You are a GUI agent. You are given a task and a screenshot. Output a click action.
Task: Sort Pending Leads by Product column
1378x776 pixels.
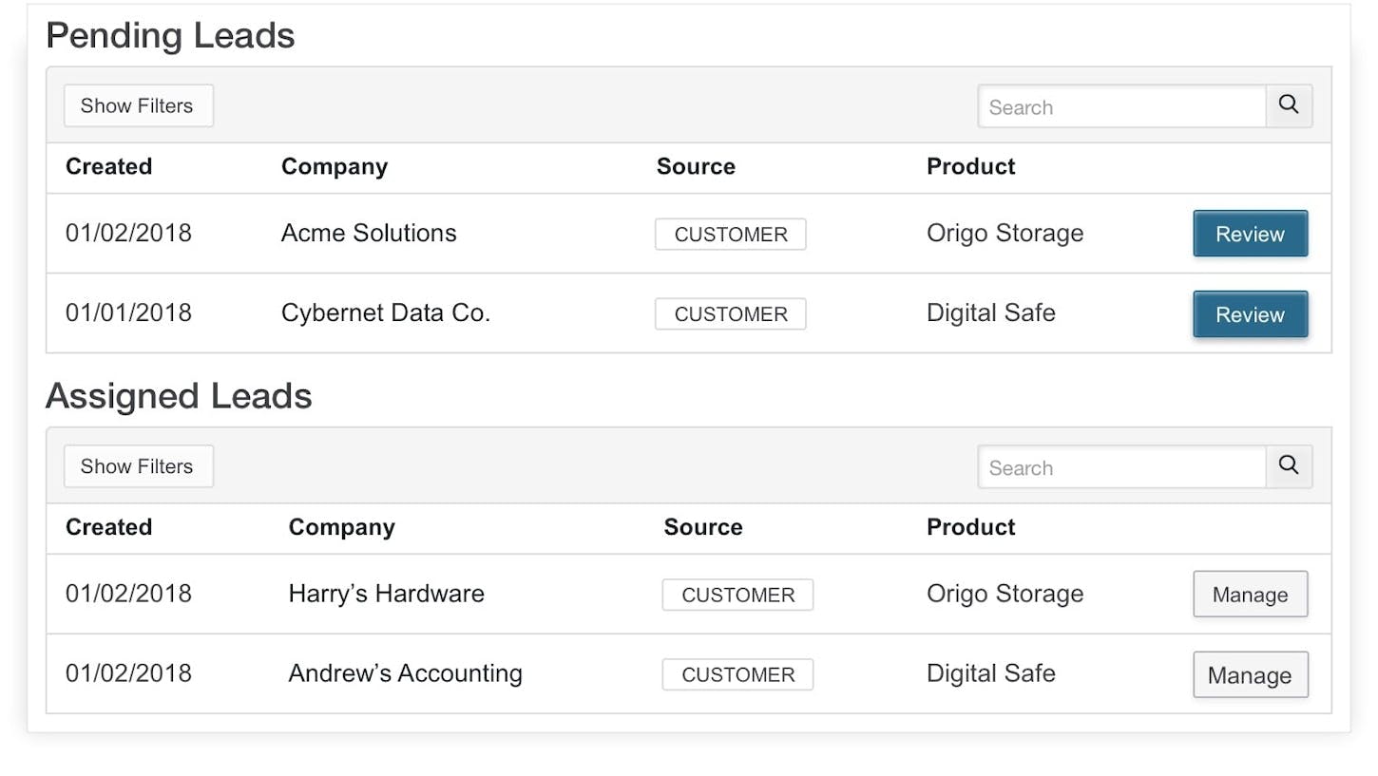click(970, 167)
